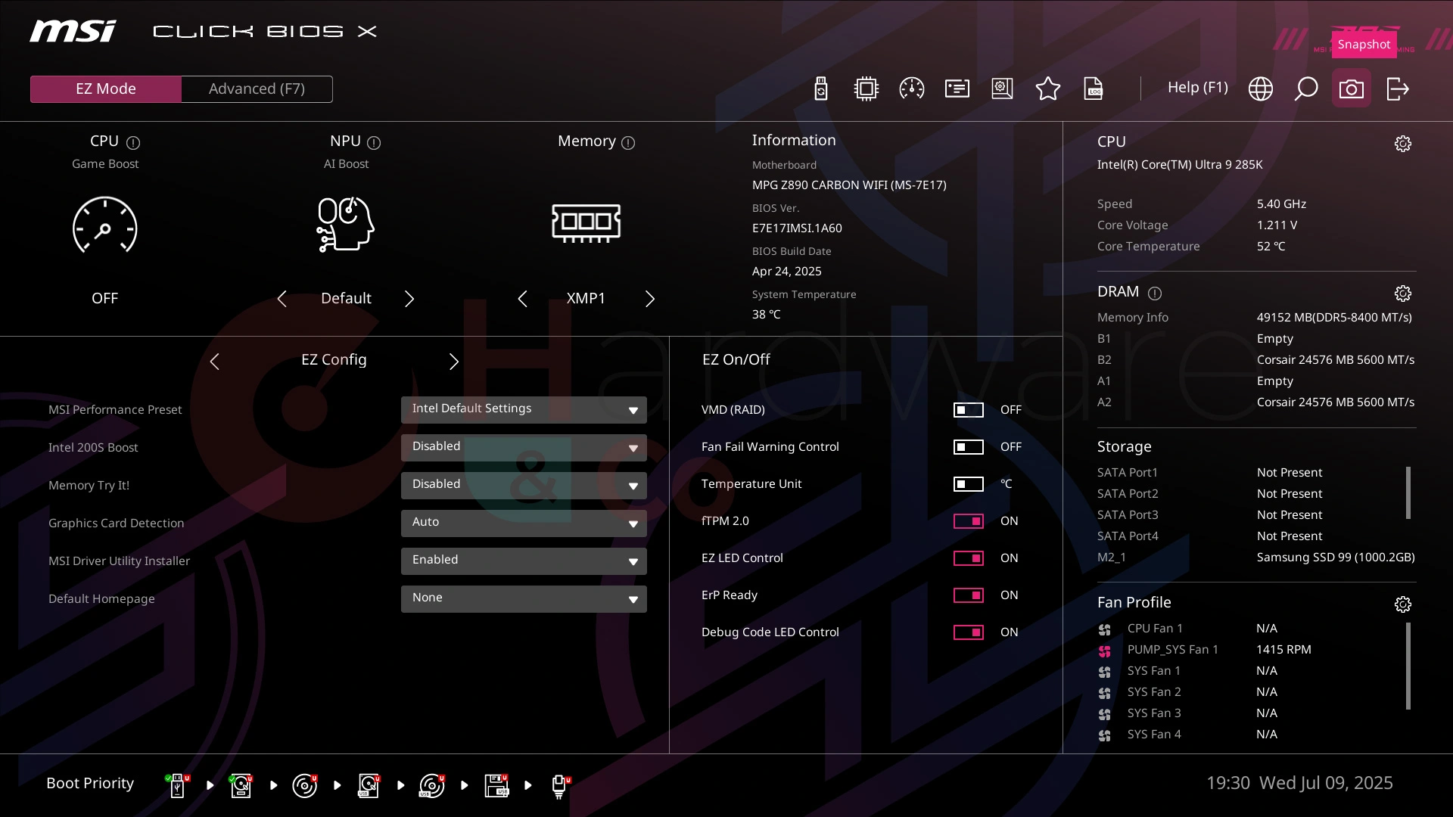Disable fTPM 2.0 switch
1453x817 pixels.
[969, 521]
